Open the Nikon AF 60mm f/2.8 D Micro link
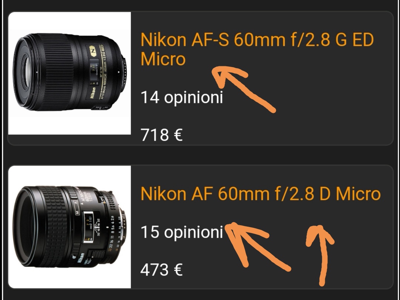400x300 pixels. [260, 194]
